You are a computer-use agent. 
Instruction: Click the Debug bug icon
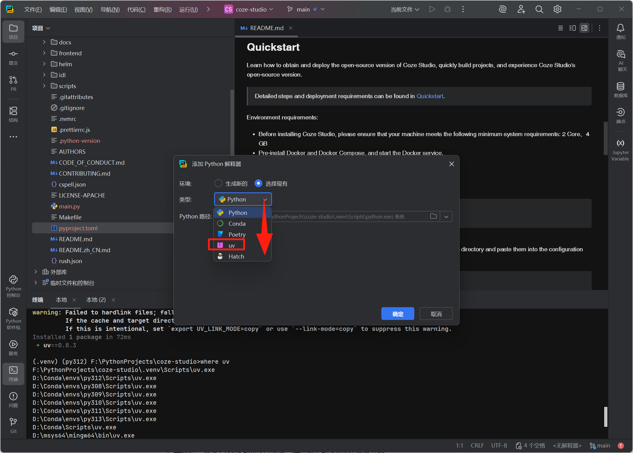pyautogui.click(x=448, y=9)
